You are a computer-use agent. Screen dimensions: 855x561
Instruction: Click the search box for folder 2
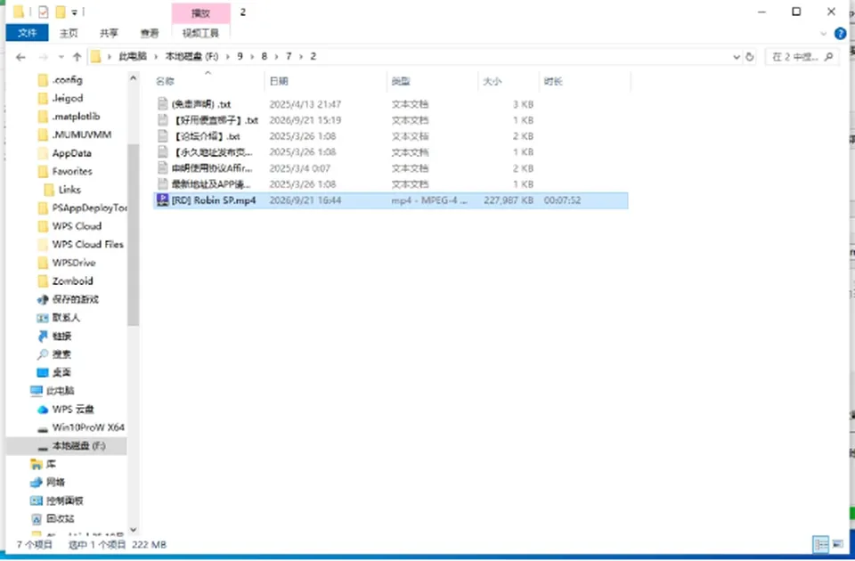802,57
